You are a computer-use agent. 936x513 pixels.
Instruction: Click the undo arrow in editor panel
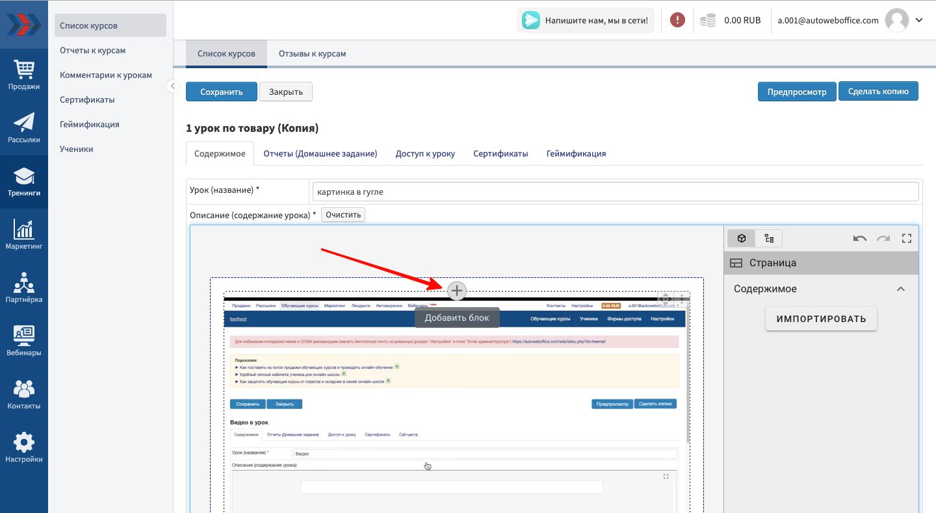coord(860,238)
